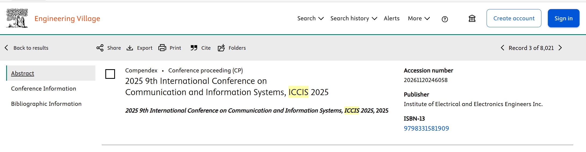
Task: Click the Folders save icon
Action: tap(221, 48)
